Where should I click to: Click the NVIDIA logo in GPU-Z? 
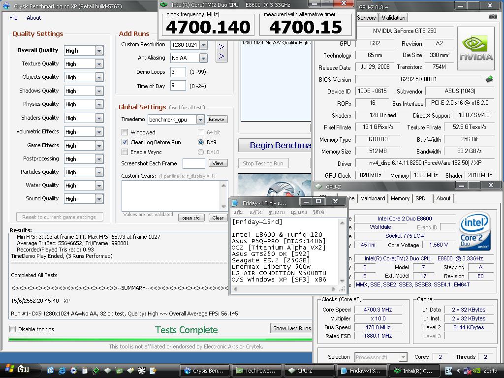click(476, 49)
